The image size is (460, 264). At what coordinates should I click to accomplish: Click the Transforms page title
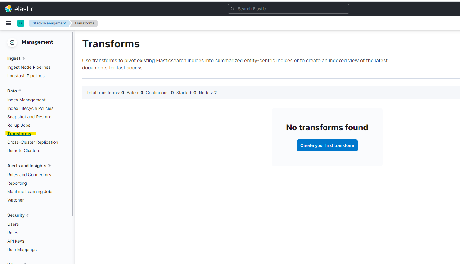click(111, 44)
